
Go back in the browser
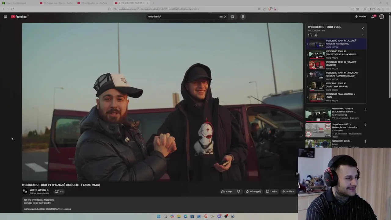[4, 9]
